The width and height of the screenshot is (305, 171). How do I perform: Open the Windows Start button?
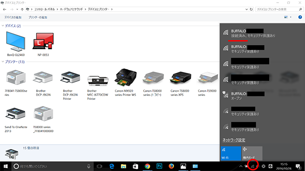click(6, 166)
